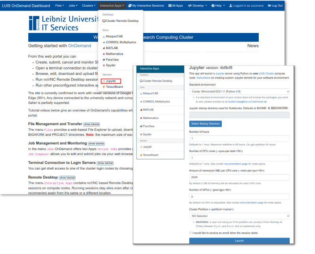Select Cluster Remote Desktop in dropdown menu
The image size is (315, 254).
tap(120, 21)
